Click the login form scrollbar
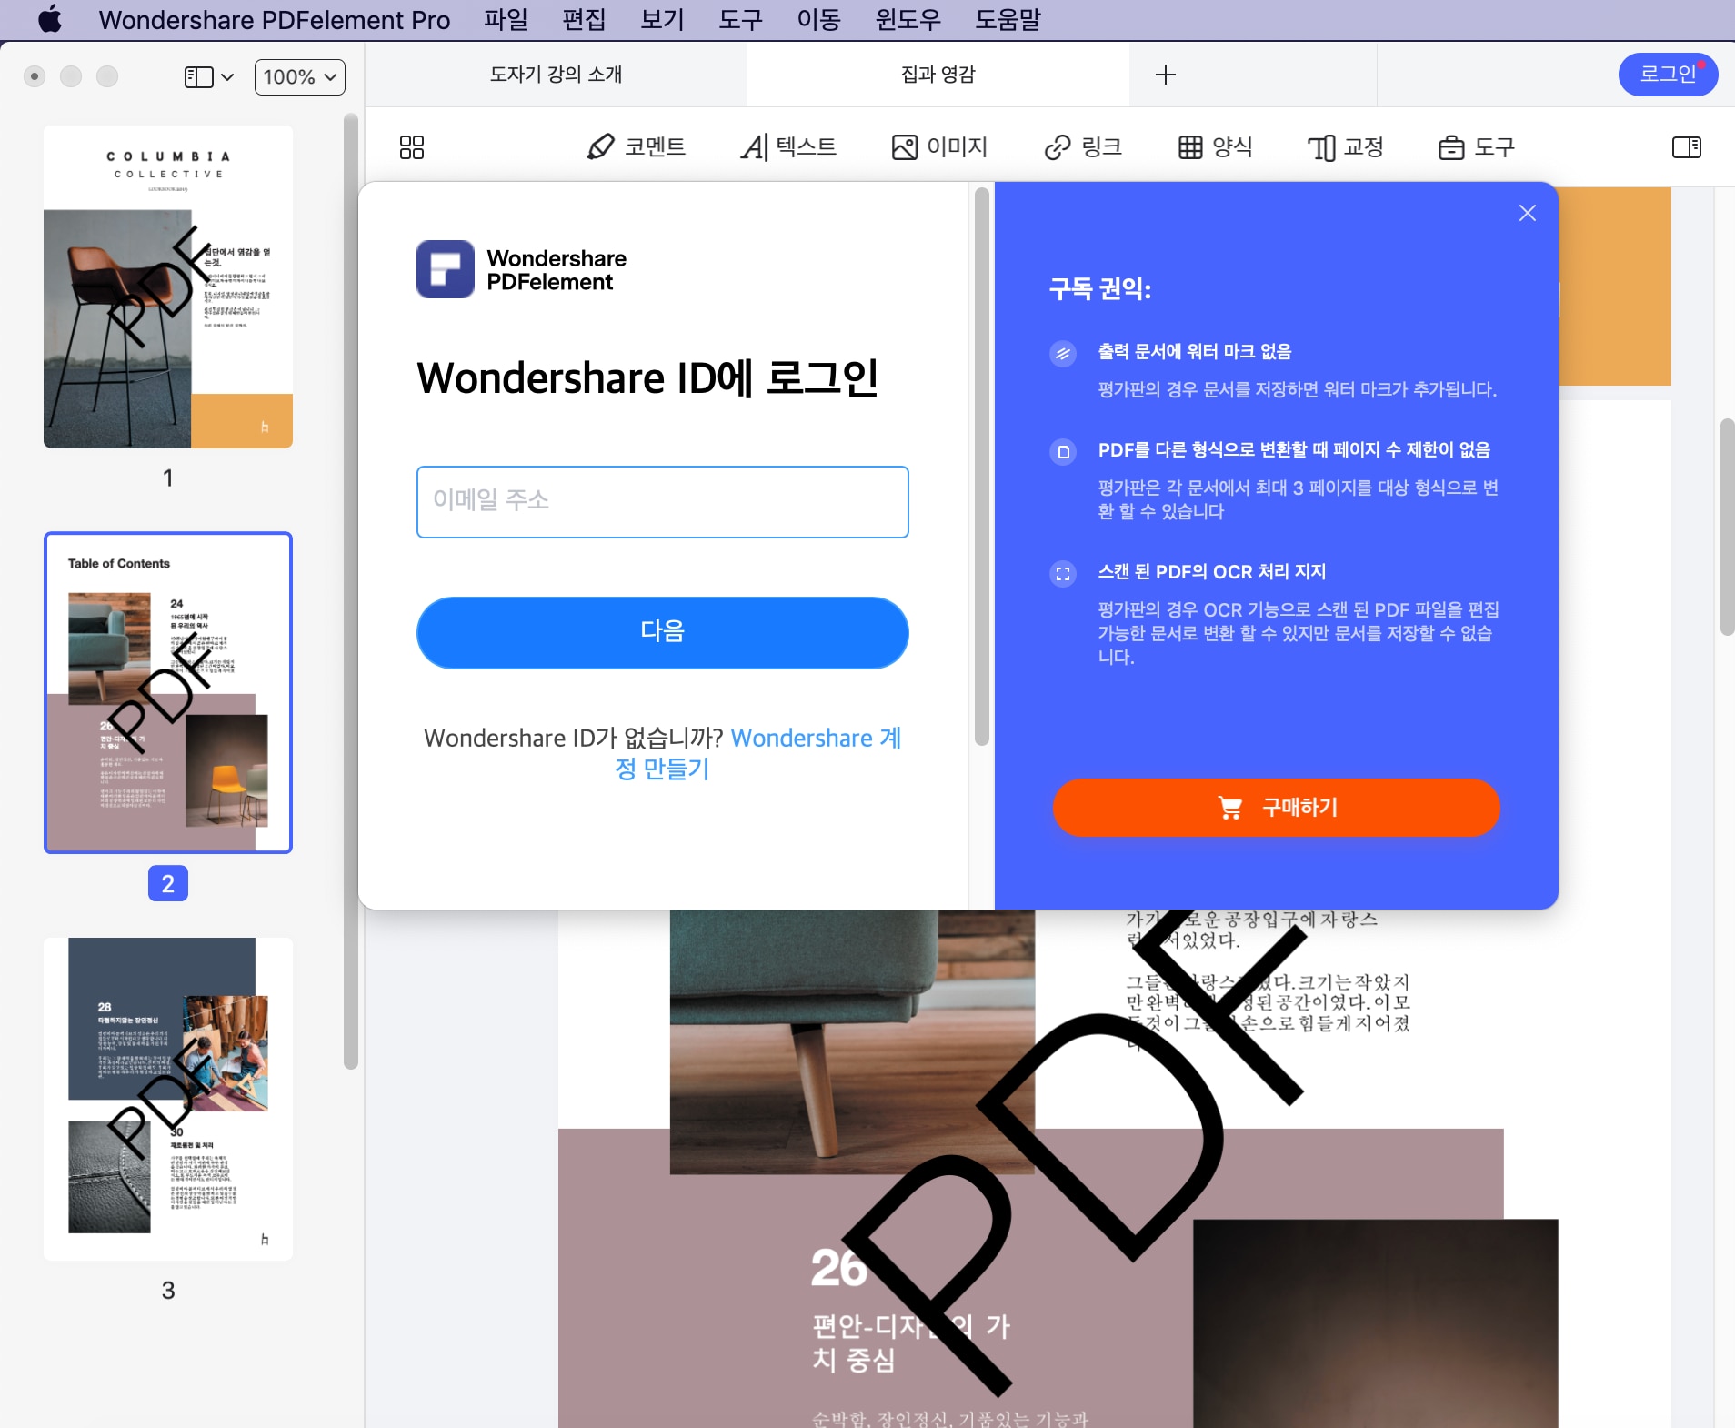The height and width of the screenshot is (1428, 1735). coord(981,467)
